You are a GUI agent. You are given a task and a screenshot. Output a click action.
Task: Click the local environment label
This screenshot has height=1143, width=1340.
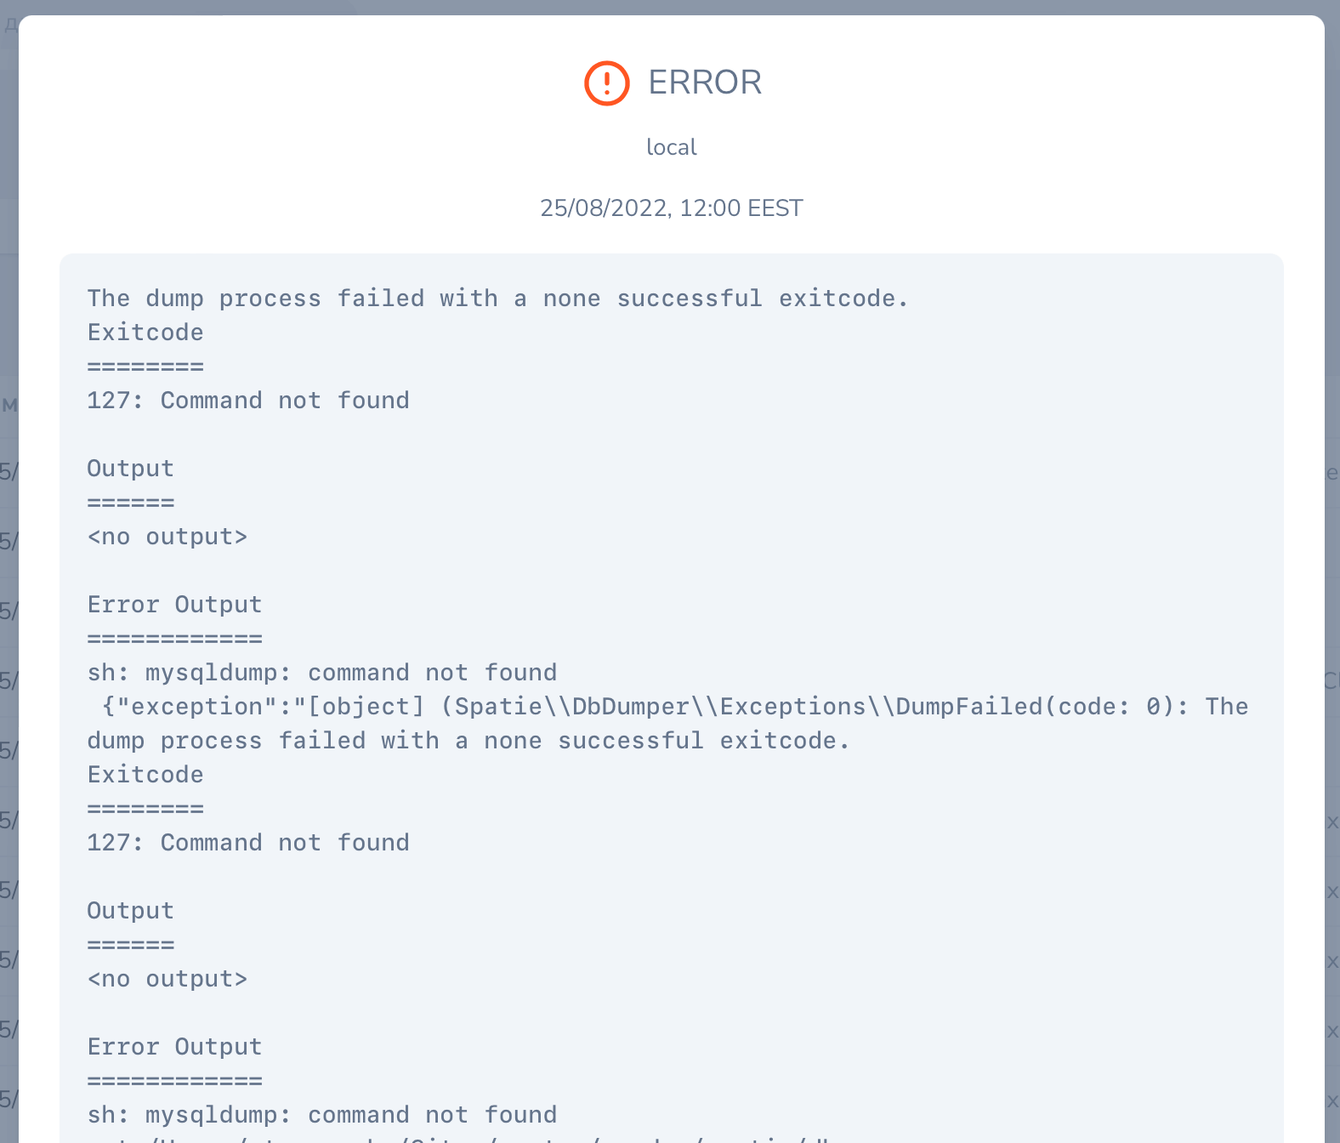(x=671, y=146)
